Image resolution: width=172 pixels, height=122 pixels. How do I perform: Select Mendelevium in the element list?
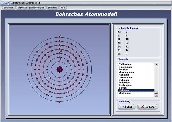click(136, 72)
